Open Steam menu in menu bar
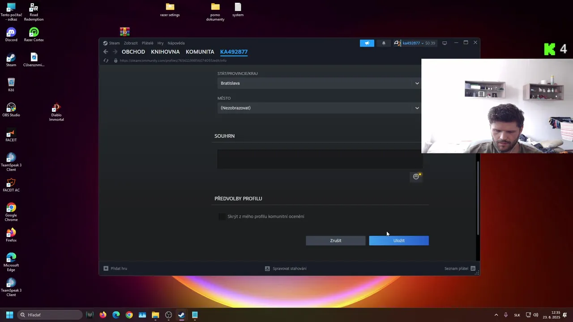The image size is (573, 322). click(x=114, y=43)
